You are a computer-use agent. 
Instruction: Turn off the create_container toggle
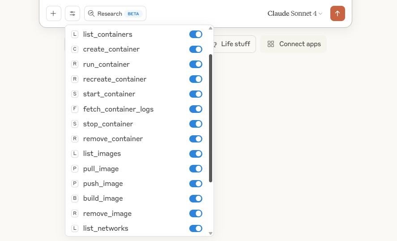pos(196,49)
